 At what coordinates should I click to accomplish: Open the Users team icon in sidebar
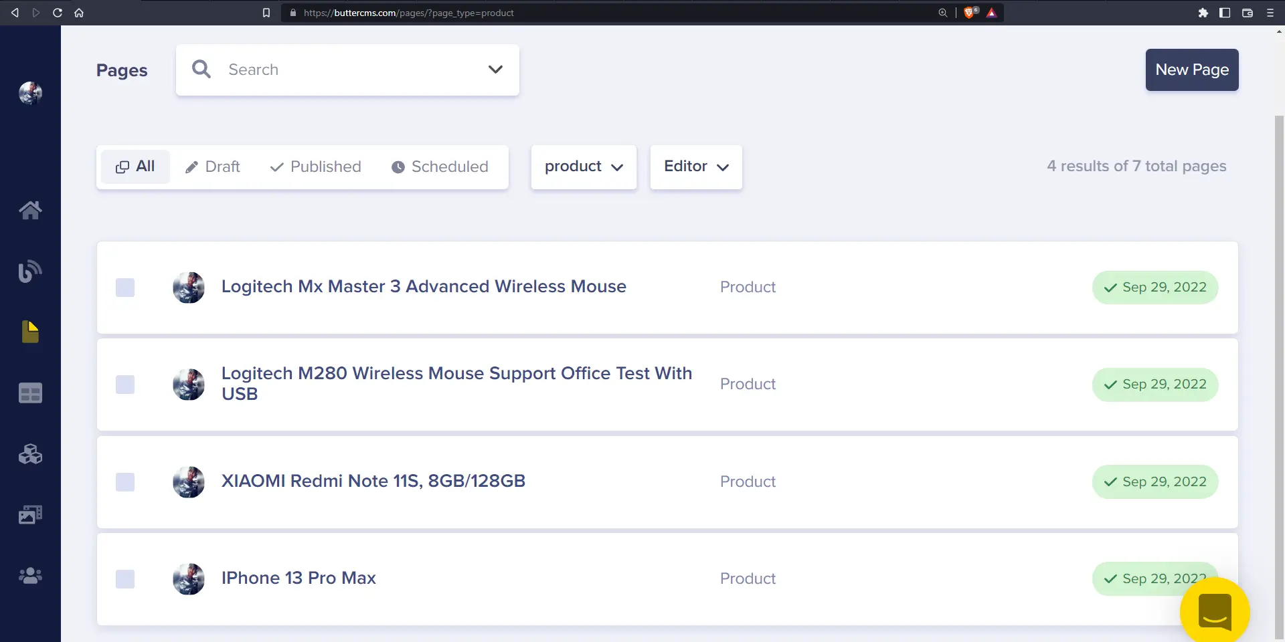(x=30, y=575)
